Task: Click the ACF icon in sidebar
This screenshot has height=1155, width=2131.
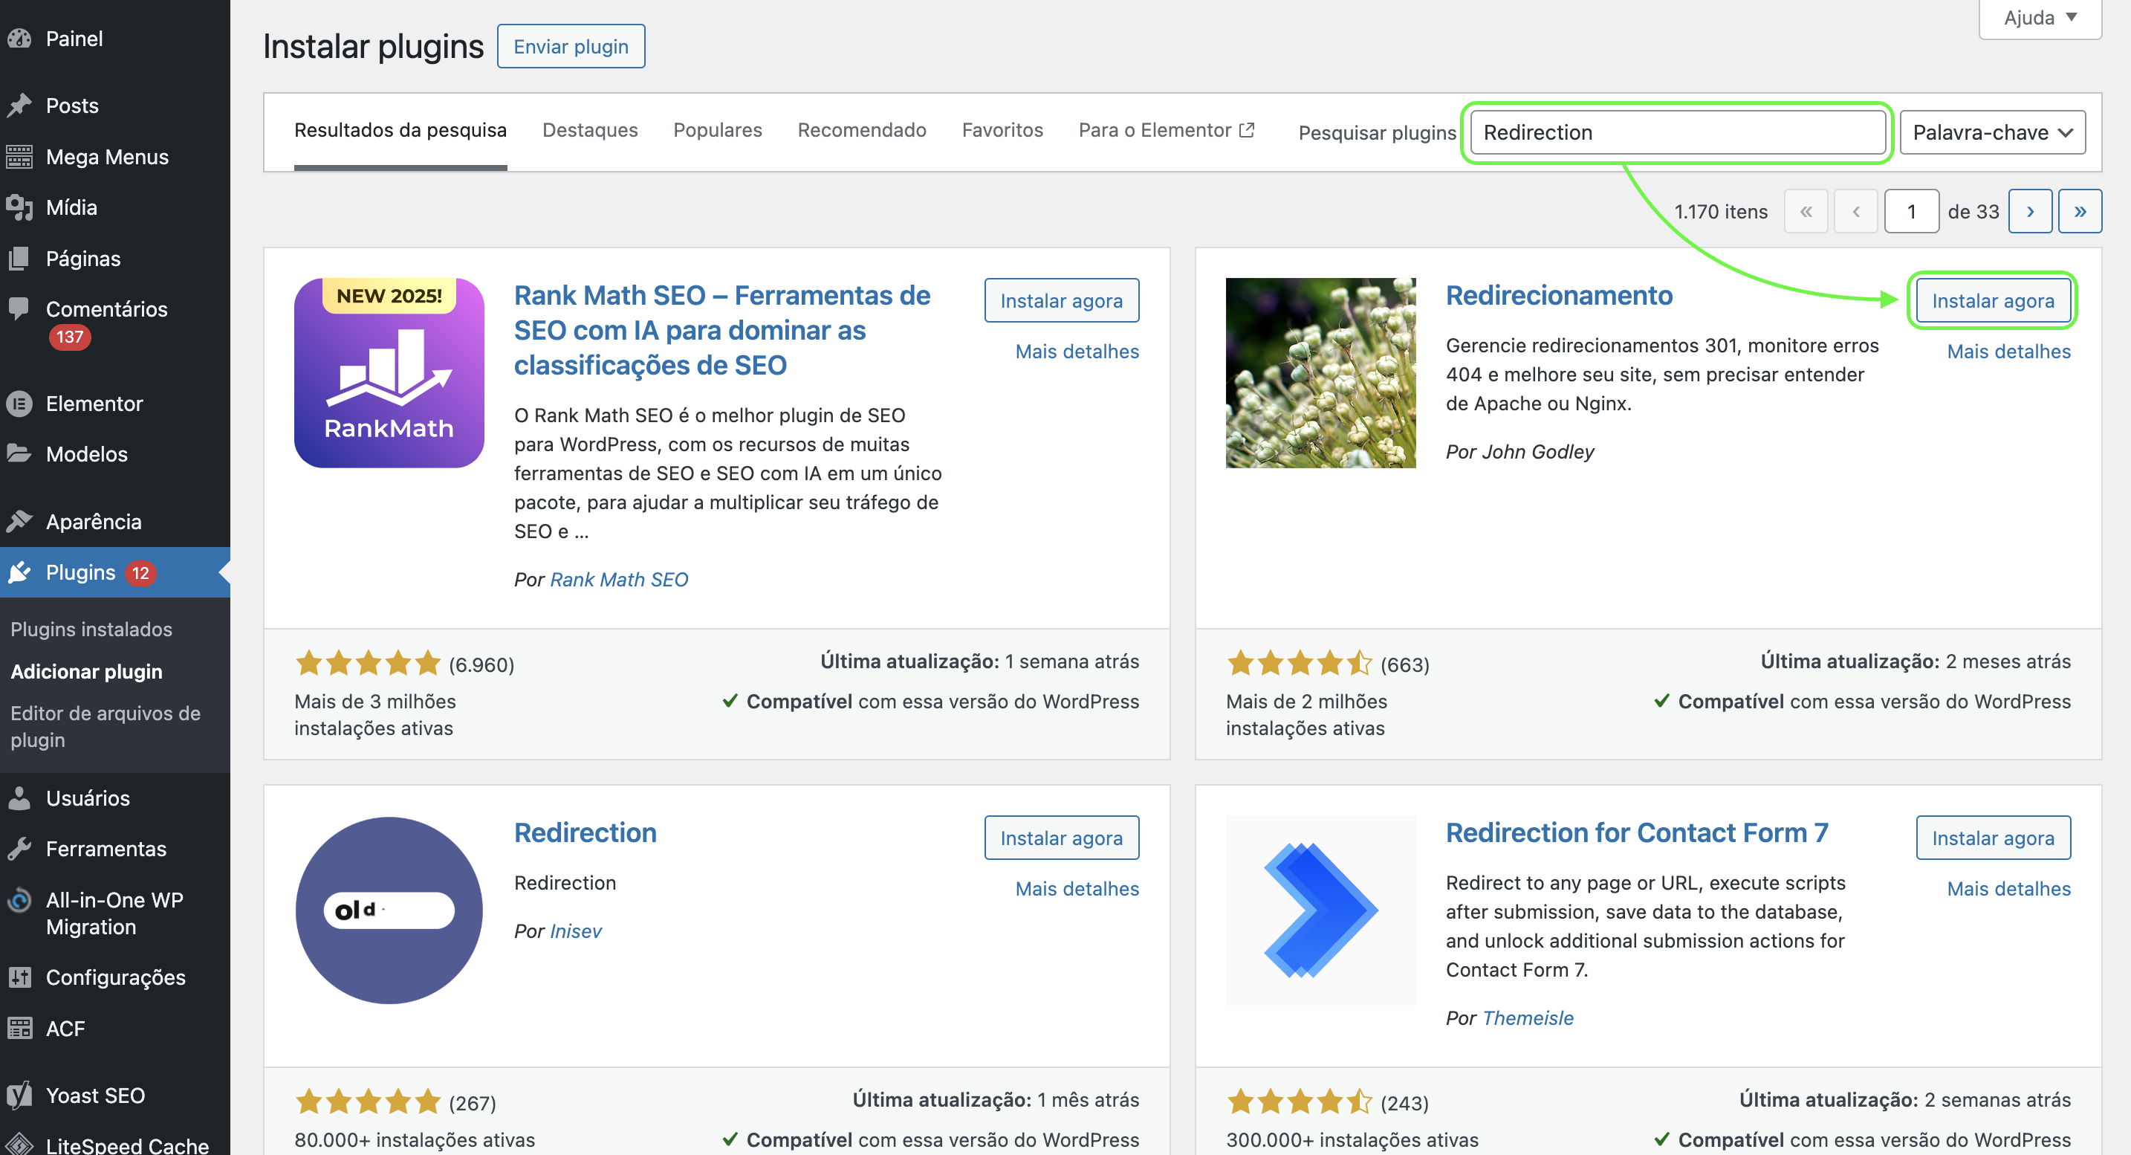Action: 20,1028
